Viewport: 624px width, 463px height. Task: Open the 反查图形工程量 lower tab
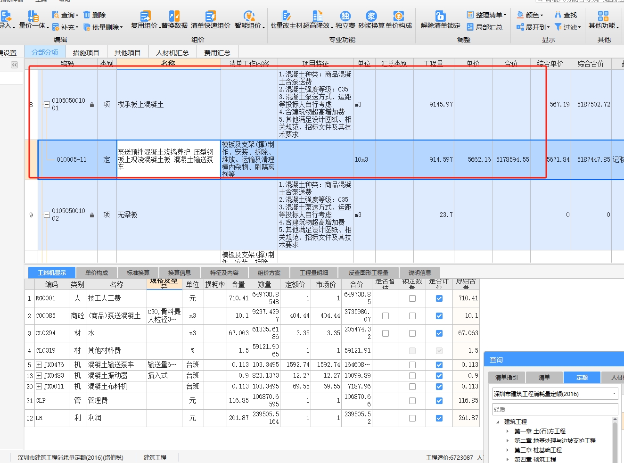tap(369, 273)
